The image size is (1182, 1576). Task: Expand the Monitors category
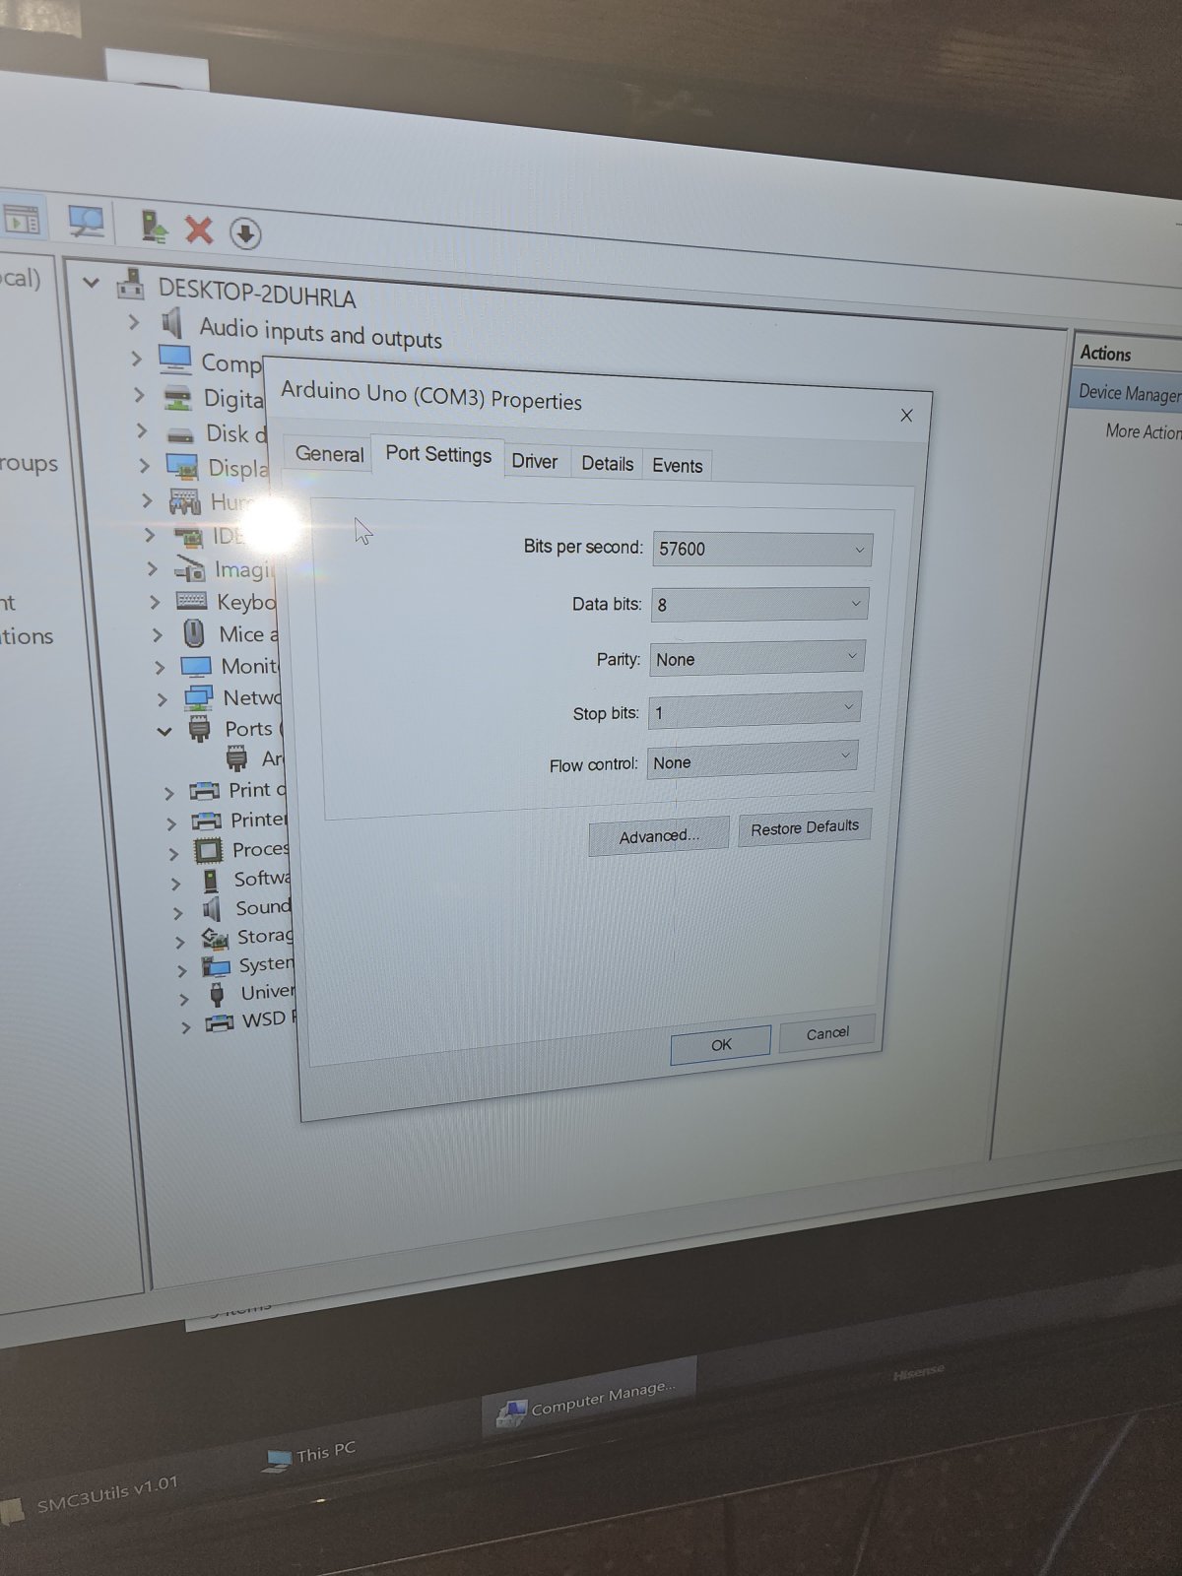159,667
